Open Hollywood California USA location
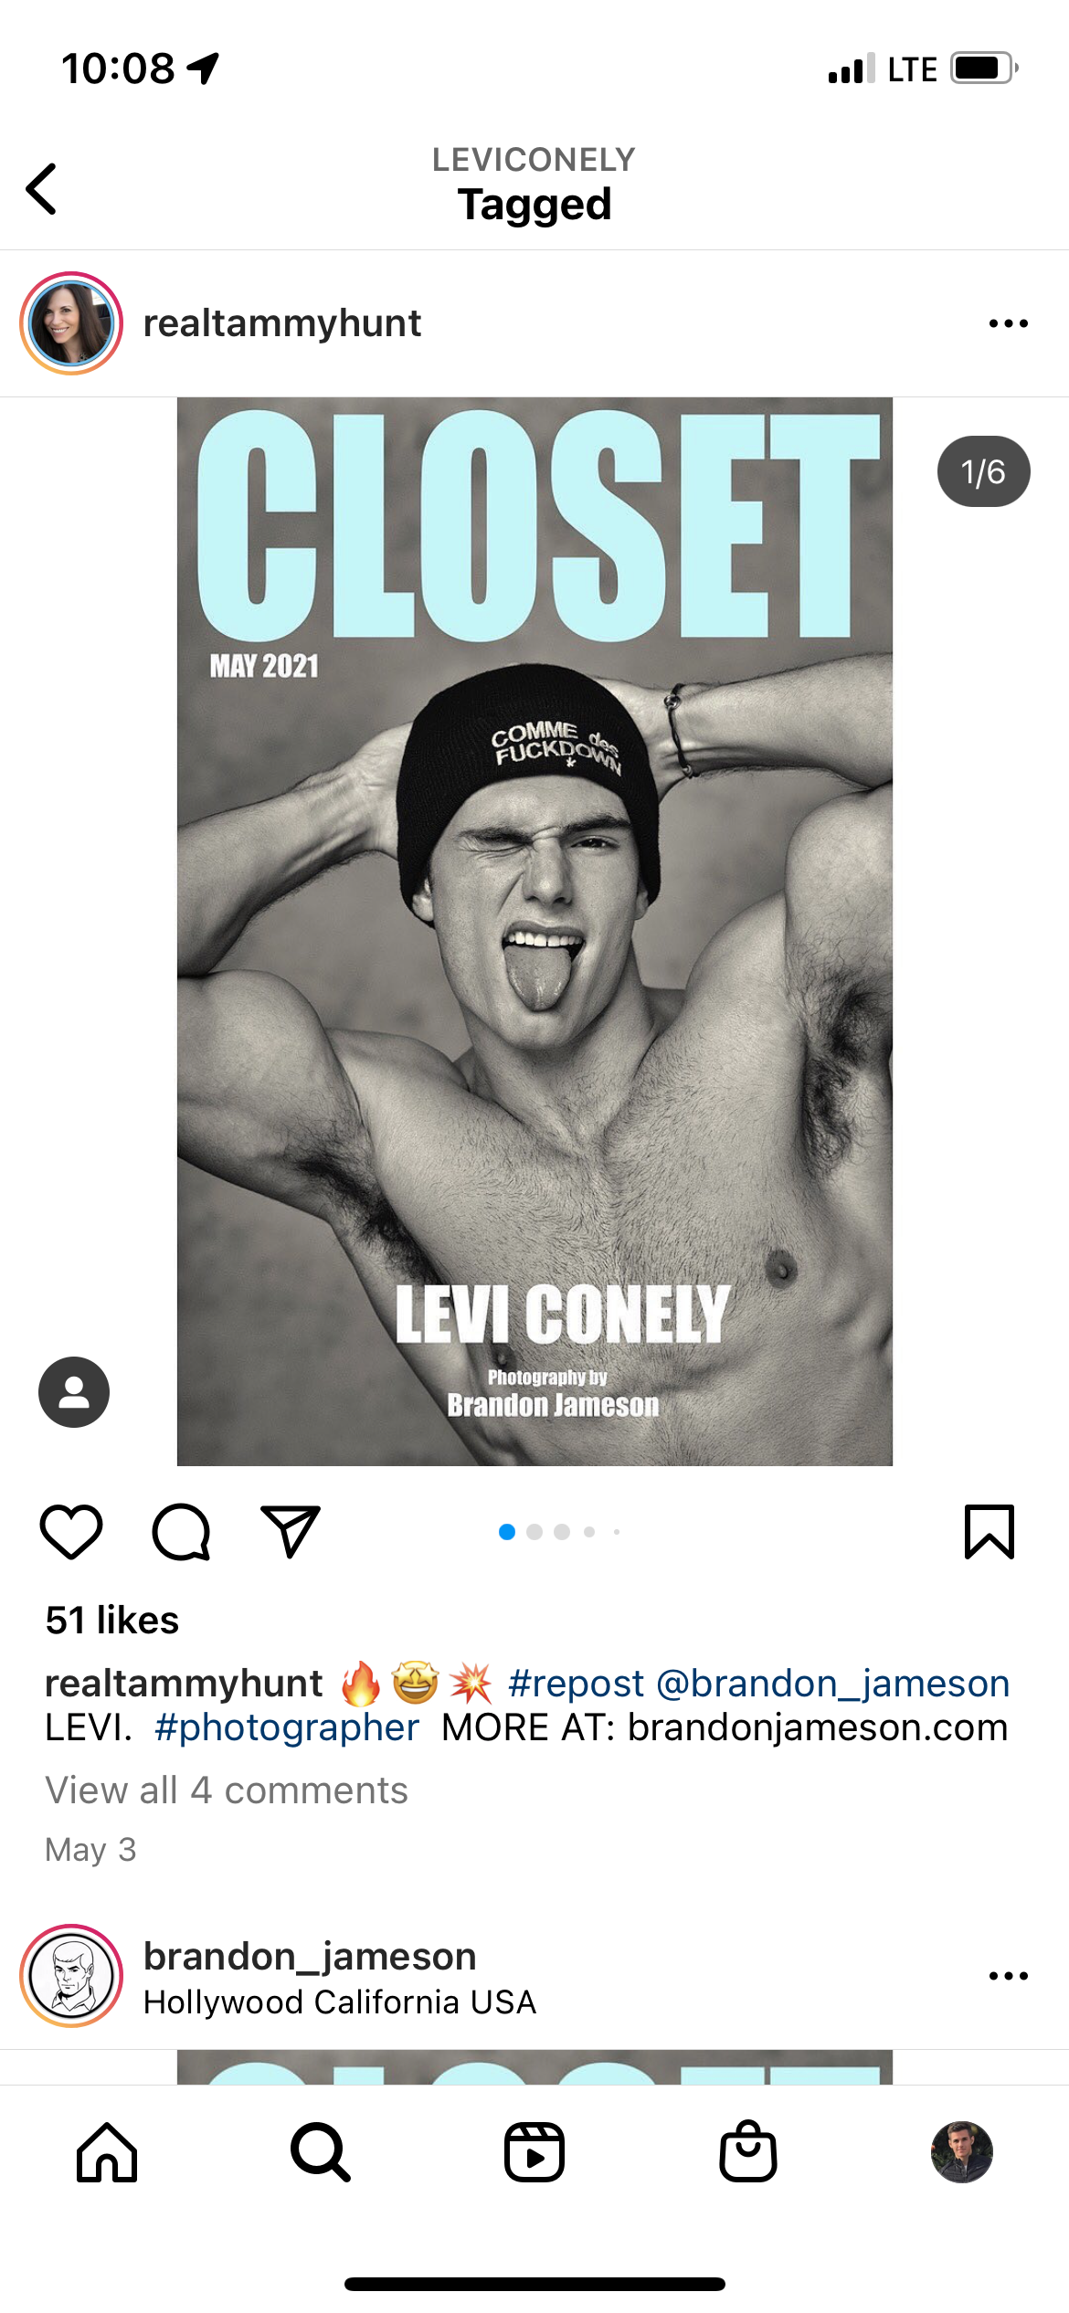The height and width of the screenshot is (2313, 1069). (340, 2002)
